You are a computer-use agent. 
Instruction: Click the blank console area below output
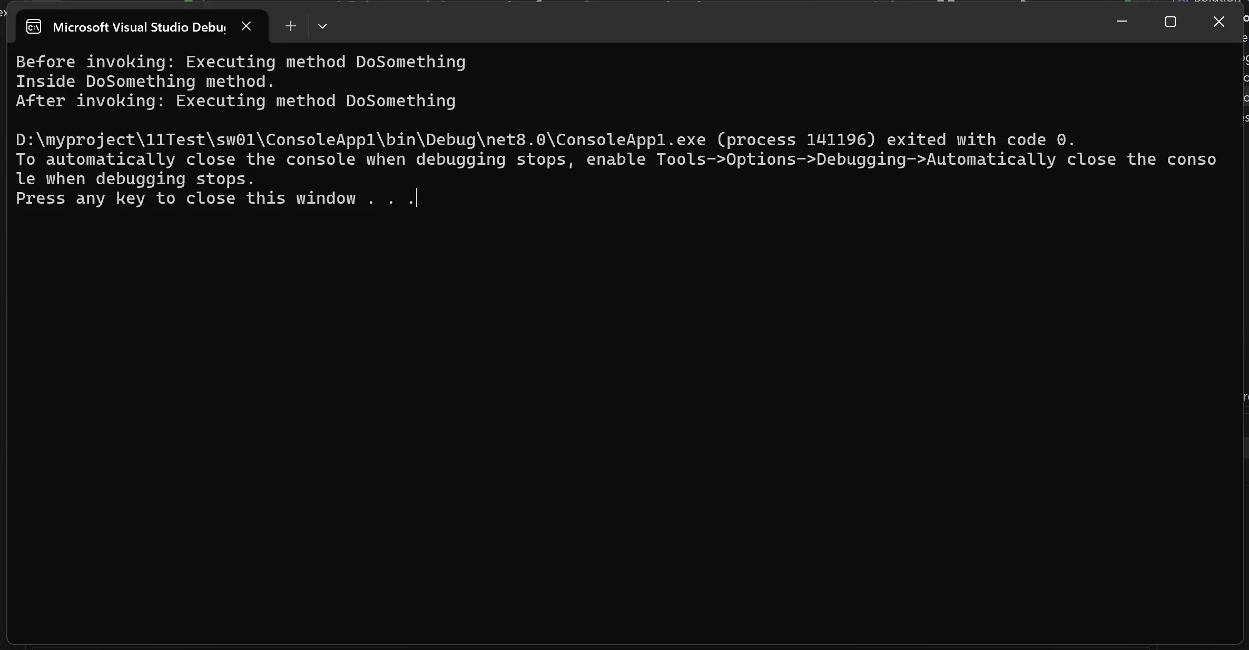click(624, 421)
